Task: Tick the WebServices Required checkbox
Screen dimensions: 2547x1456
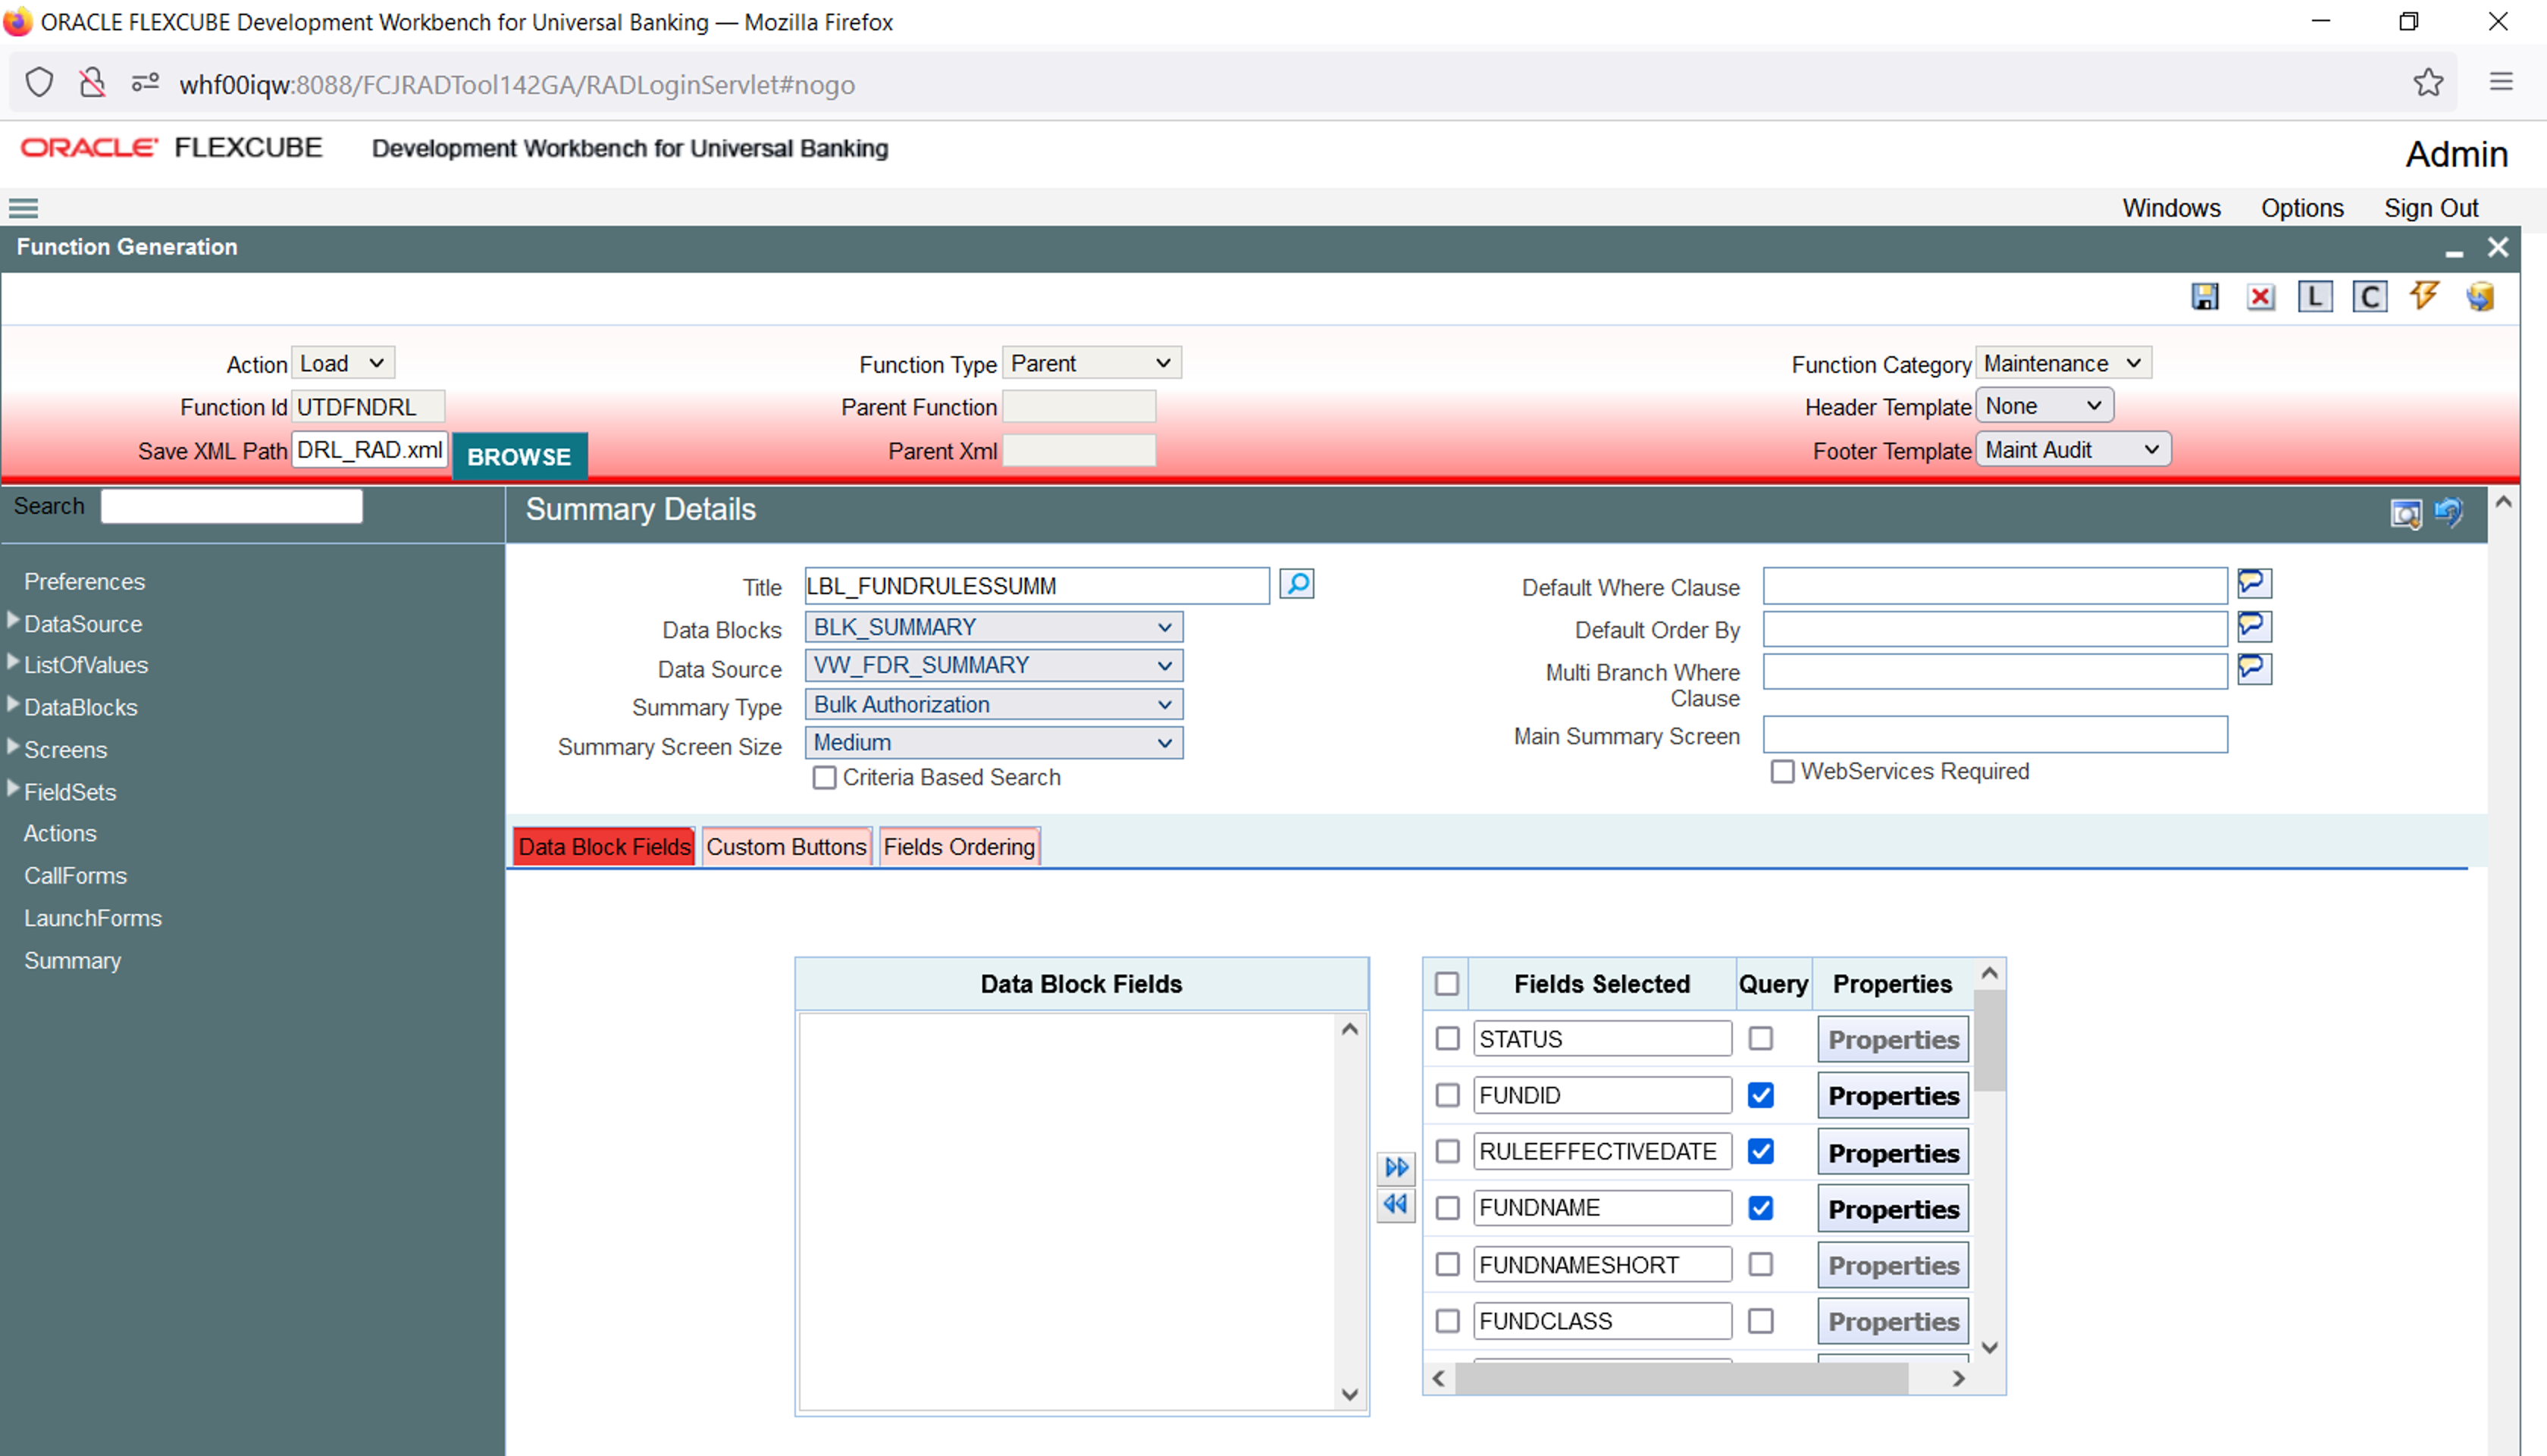Action: (x=1782, y=772)
